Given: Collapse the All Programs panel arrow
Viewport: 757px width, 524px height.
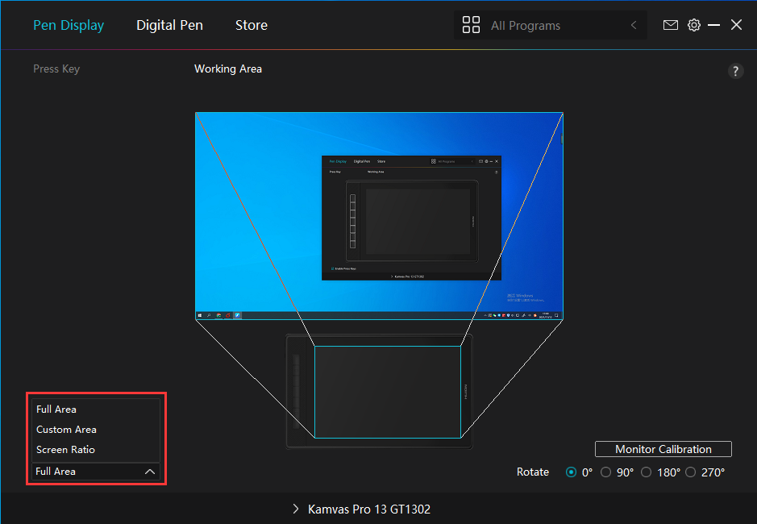Looking at the screenshot, I should point(634,25).
